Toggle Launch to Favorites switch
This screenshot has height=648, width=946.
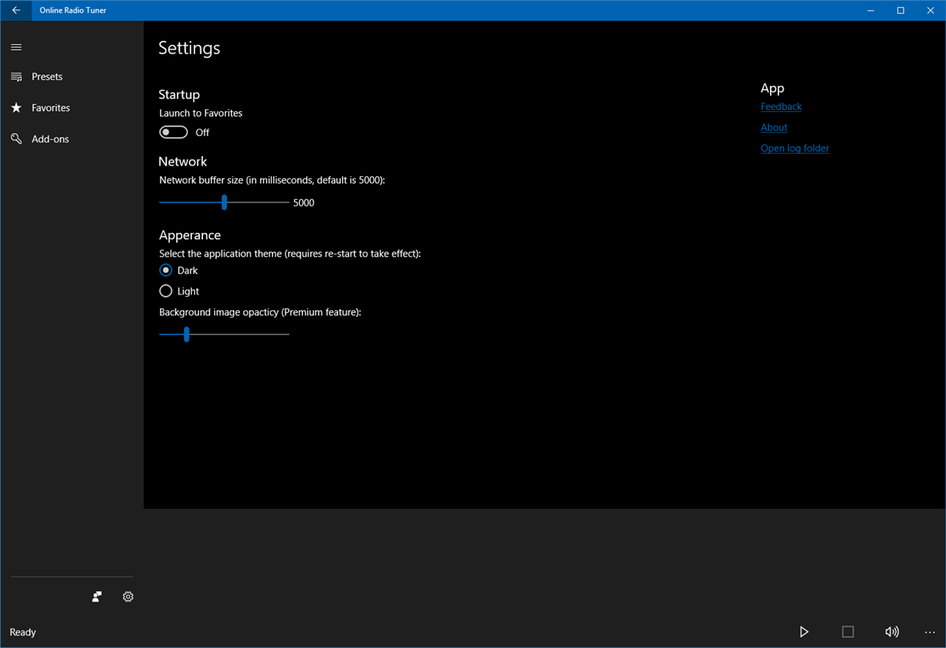coord(174,132)
